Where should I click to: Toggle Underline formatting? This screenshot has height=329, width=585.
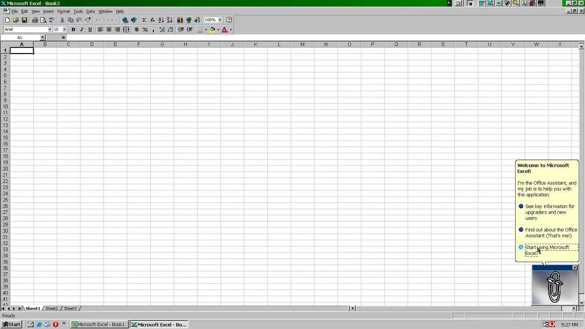tap(90, 30)
